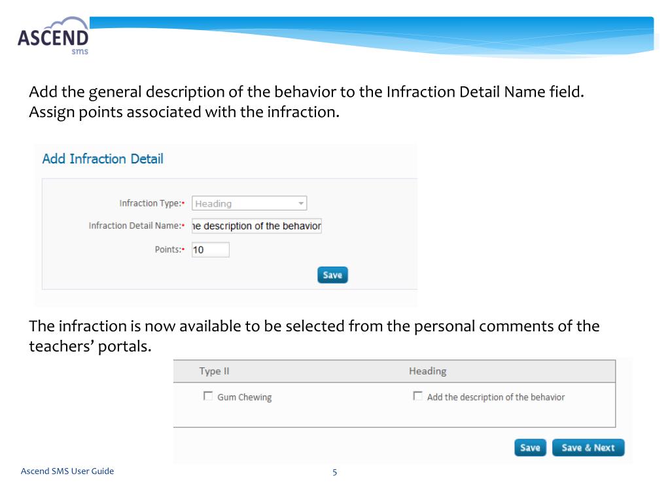Viewport: 670px width, 502px height.
Task: Click the Save & Next button
Action: pos(588,447)
